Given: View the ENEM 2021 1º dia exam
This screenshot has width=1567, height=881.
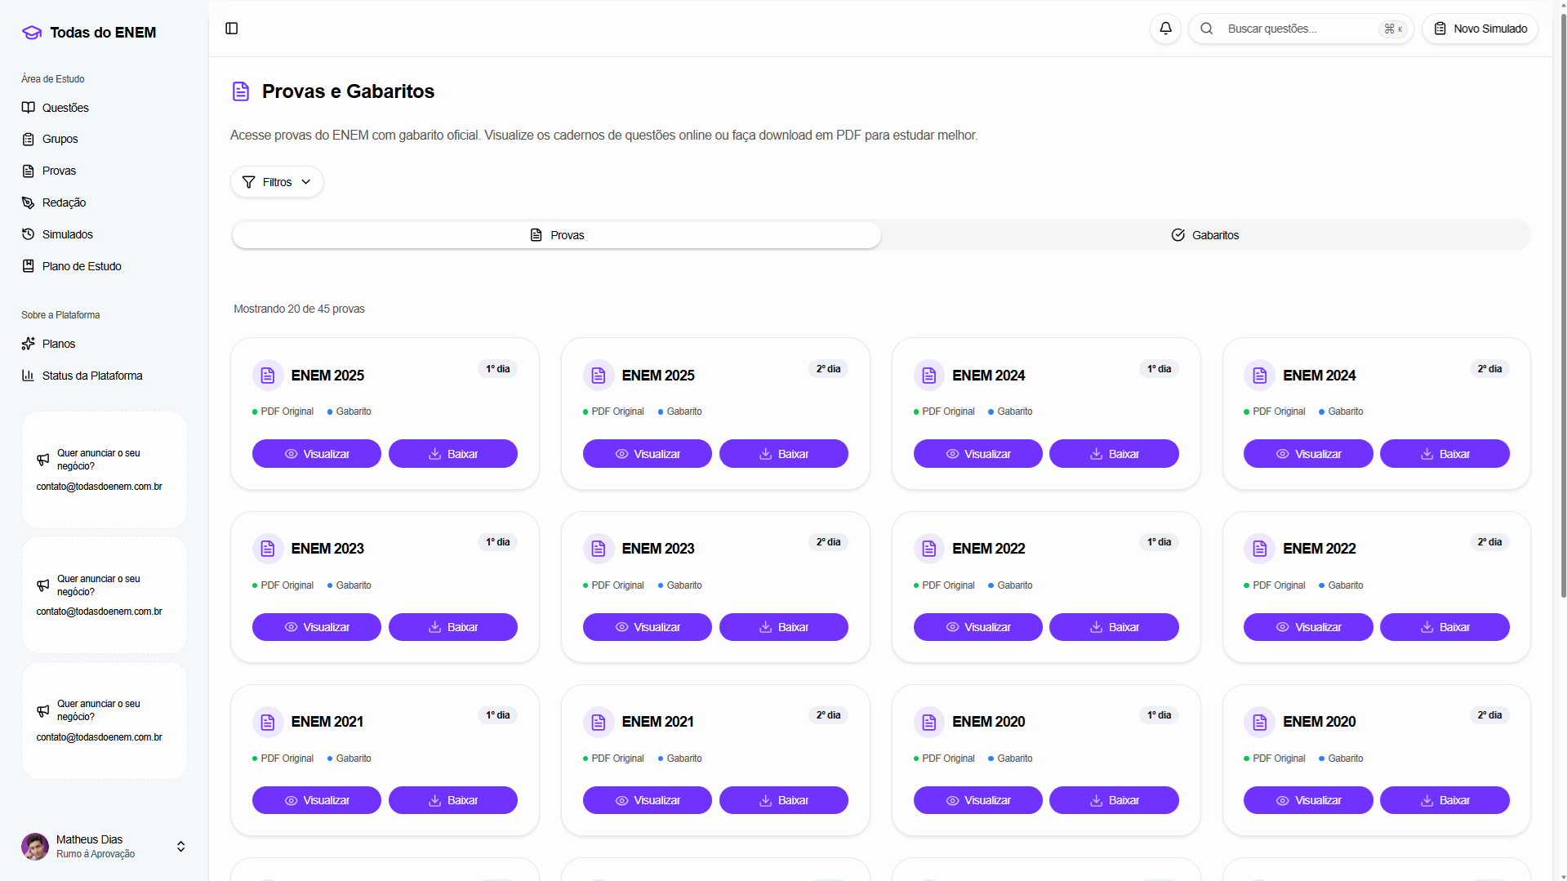Looking at the screenshot, I should 317,800.
